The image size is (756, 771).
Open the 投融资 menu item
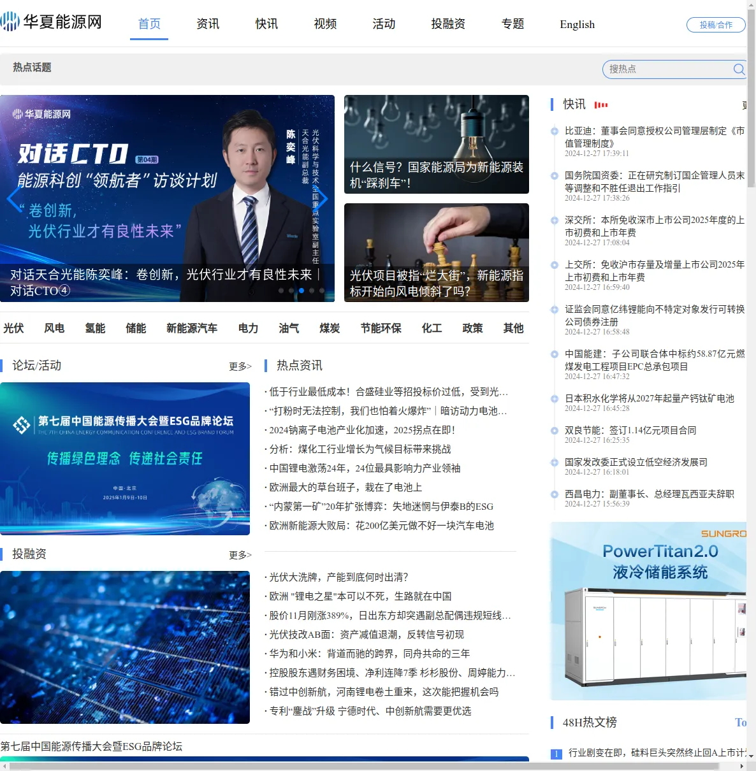click(448, 24)
